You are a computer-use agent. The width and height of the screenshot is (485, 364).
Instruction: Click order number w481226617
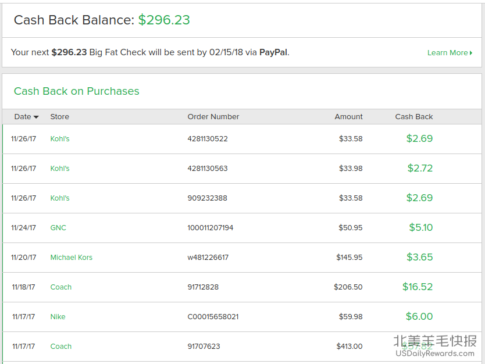[208, 258]
